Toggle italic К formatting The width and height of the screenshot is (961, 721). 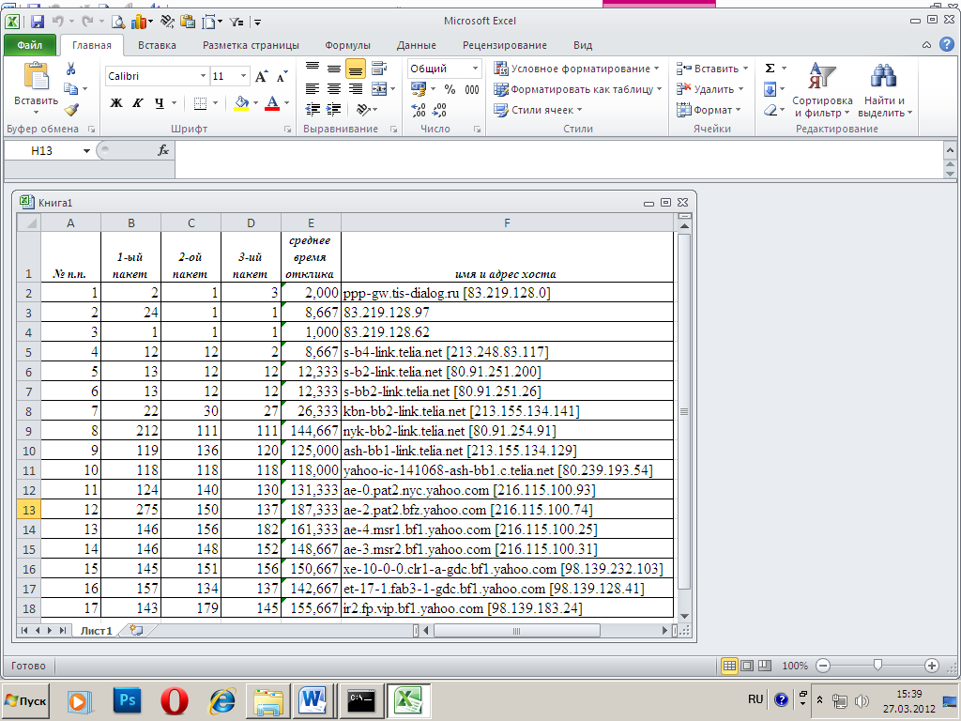[x=138, y=103]
